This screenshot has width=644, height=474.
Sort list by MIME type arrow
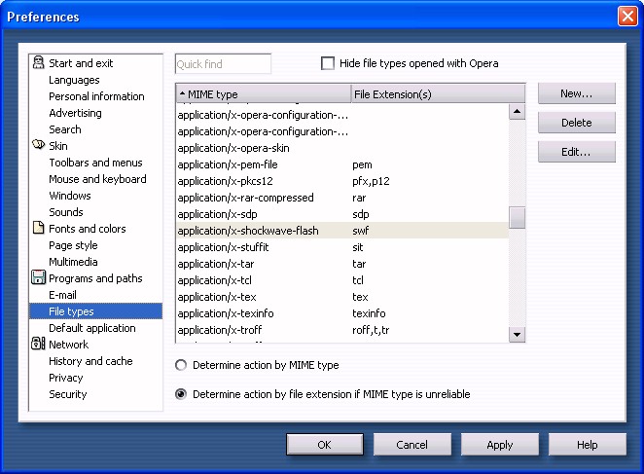[x=182, y=93]
